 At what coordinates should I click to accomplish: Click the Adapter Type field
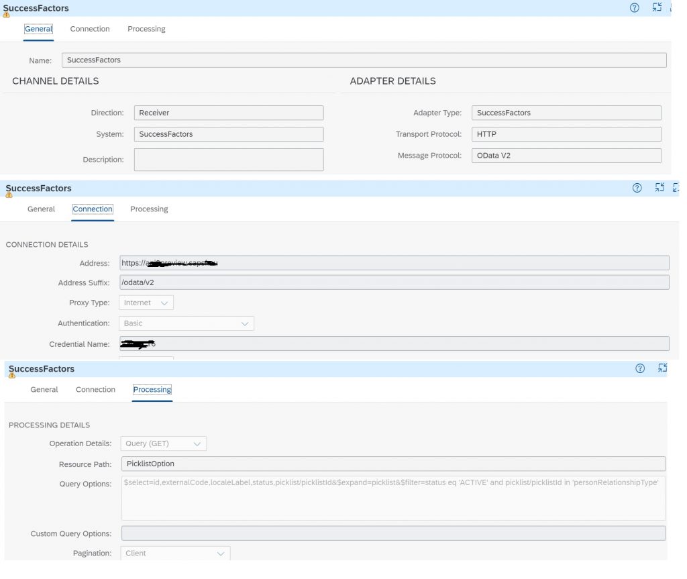pos(566,113)
